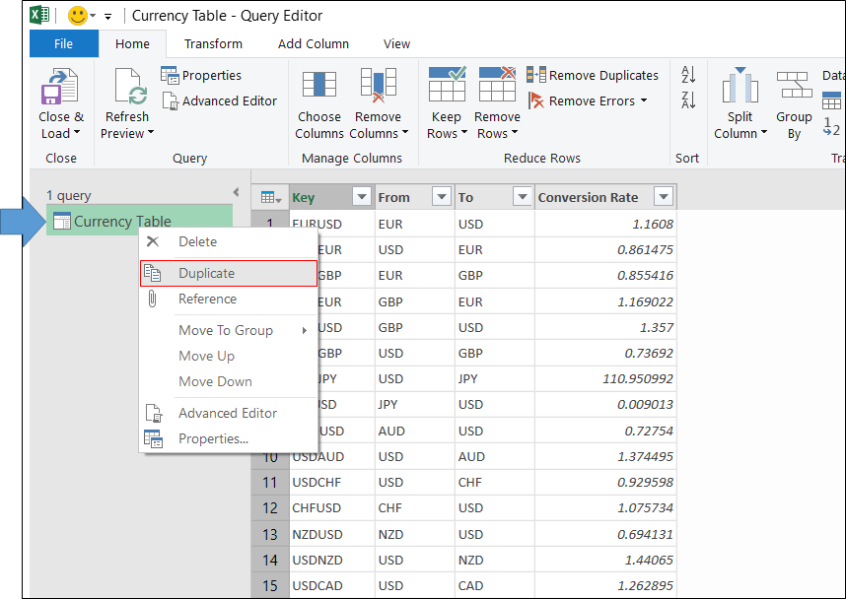Image resolution: width=846 pixels, height=599 pixels.
Task: Expand the Remove Errors dropdown arrow
Action: pos(643,100)
